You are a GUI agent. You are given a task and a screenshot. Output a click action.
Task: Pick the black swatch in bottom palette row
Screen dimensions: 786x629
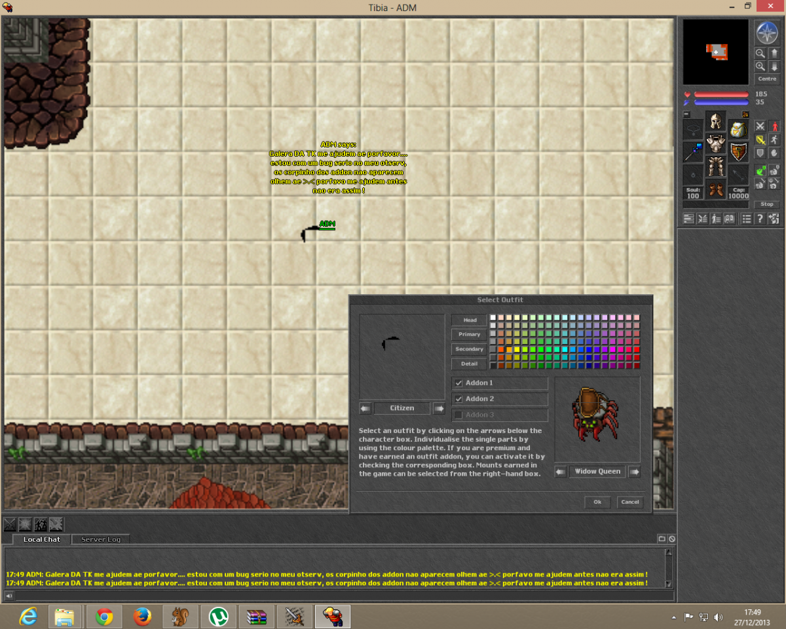tap(493, 366)
